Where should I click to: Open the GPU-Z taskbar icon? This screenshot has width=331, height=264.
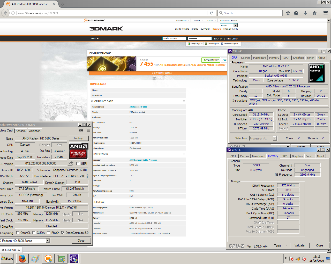coord(61,259)
